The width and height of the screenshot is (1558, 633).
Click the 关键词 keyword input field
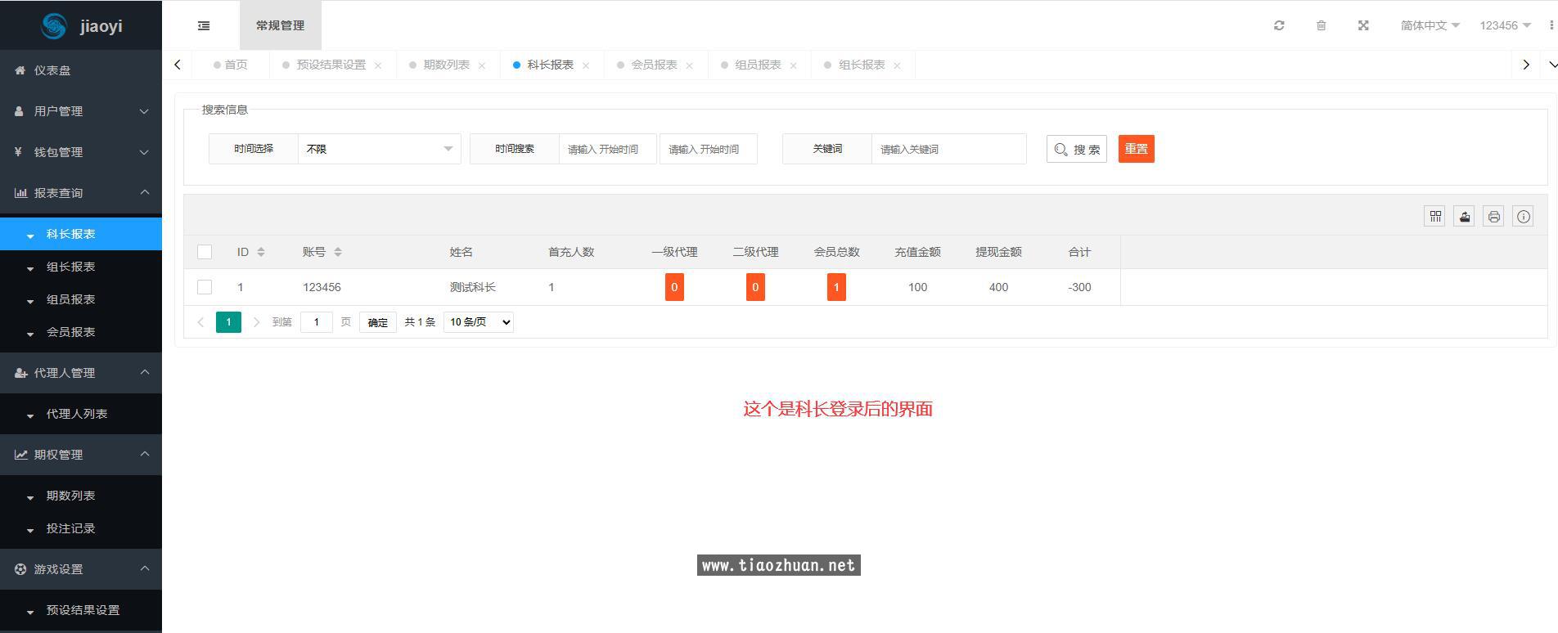tap(948, 149)
